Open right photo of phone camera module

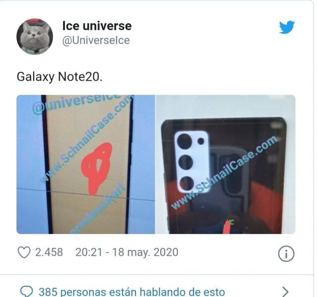pos(225,164)
